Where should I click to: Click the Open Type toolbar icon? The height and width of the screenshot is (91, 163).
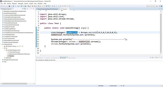pos(38,6)
